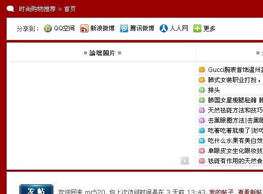Open the Gucci腕表首饰 thread
Image resolution: width=263 pixels, height=194 pixels.
(x=236, y=70)
